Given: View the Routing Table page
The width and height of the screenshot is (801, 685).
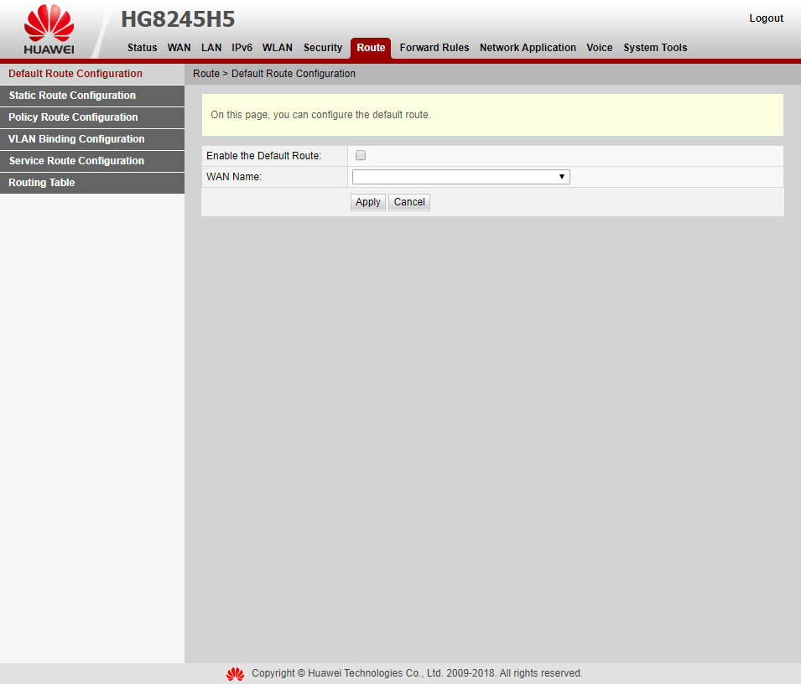Looking at the screenshot, I should 41,182.
